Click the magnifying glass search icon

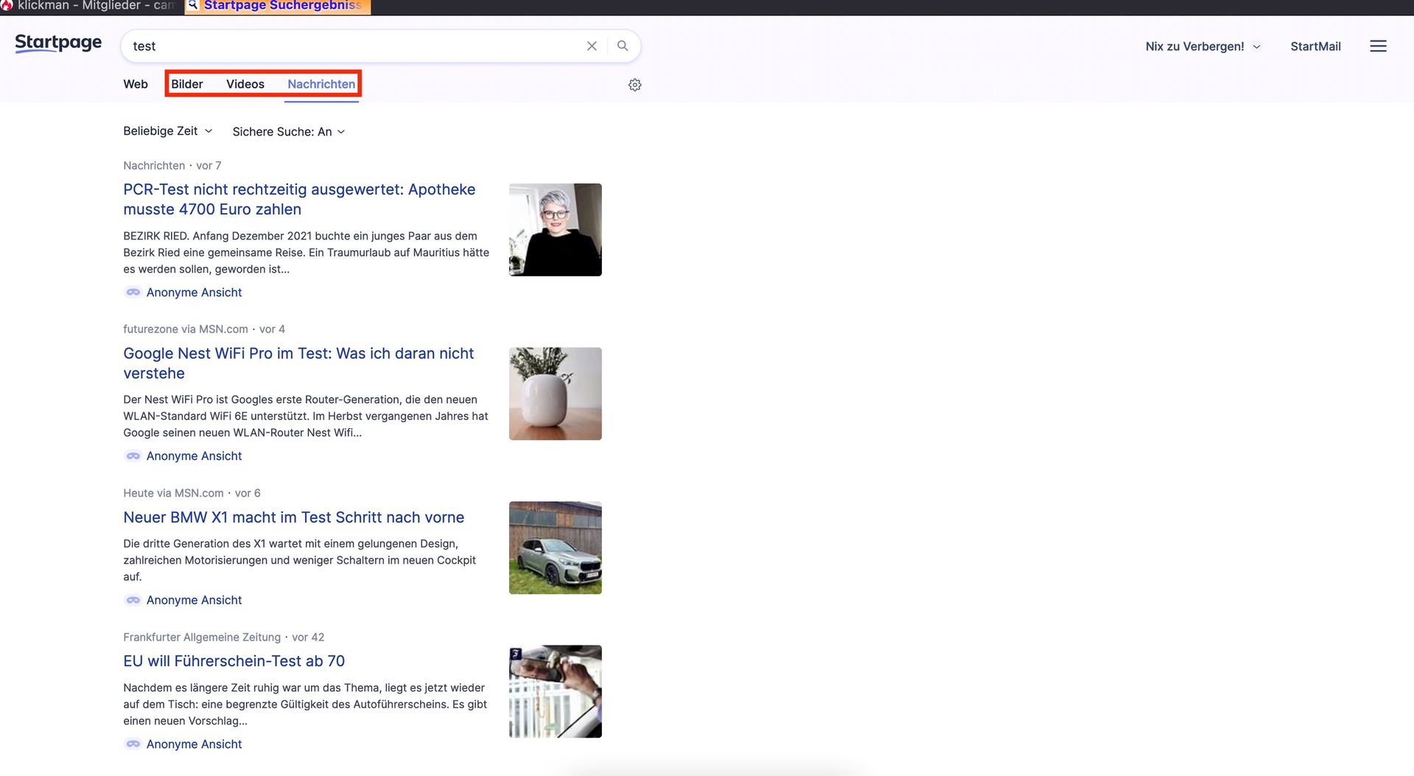(x=623, y=46)
